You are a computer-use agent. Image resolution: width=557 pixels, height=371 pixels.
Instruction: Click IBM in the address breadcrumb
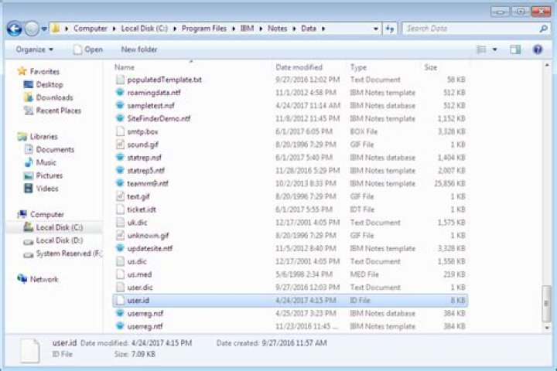pos(247,29)
